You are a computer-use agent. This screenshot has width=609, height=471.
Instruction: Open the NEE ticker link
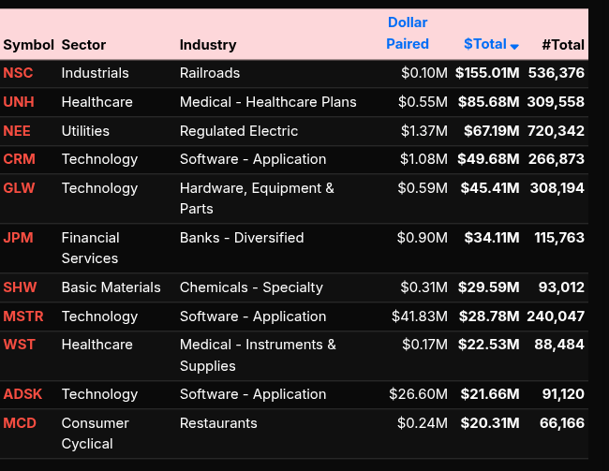[17, 131]
